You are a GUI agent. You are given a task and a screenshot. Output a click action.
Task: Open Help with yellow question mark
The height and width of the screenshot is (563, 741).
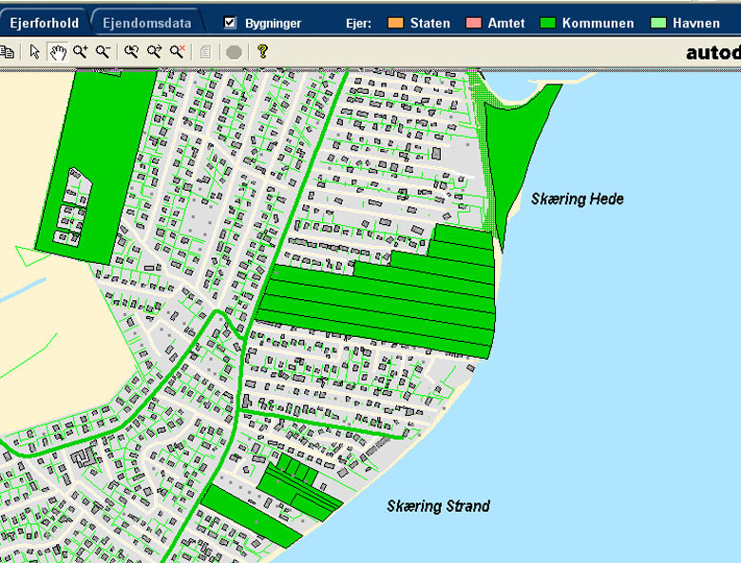click(263, 51)
